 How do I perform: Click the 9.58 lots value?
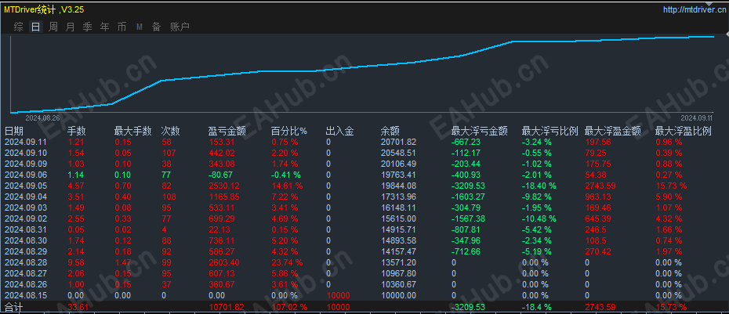(x=74, y=262)
